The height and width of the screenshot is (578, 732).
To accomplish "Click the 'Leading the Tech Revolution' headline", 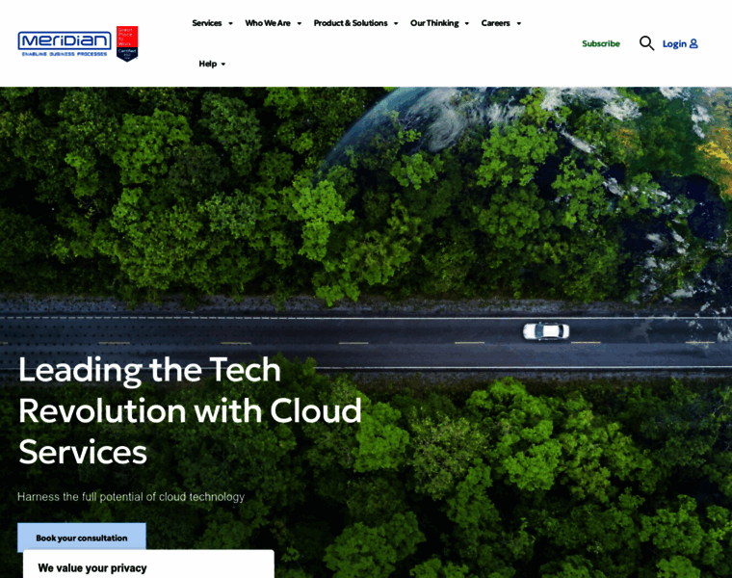I will click(190, 410).
